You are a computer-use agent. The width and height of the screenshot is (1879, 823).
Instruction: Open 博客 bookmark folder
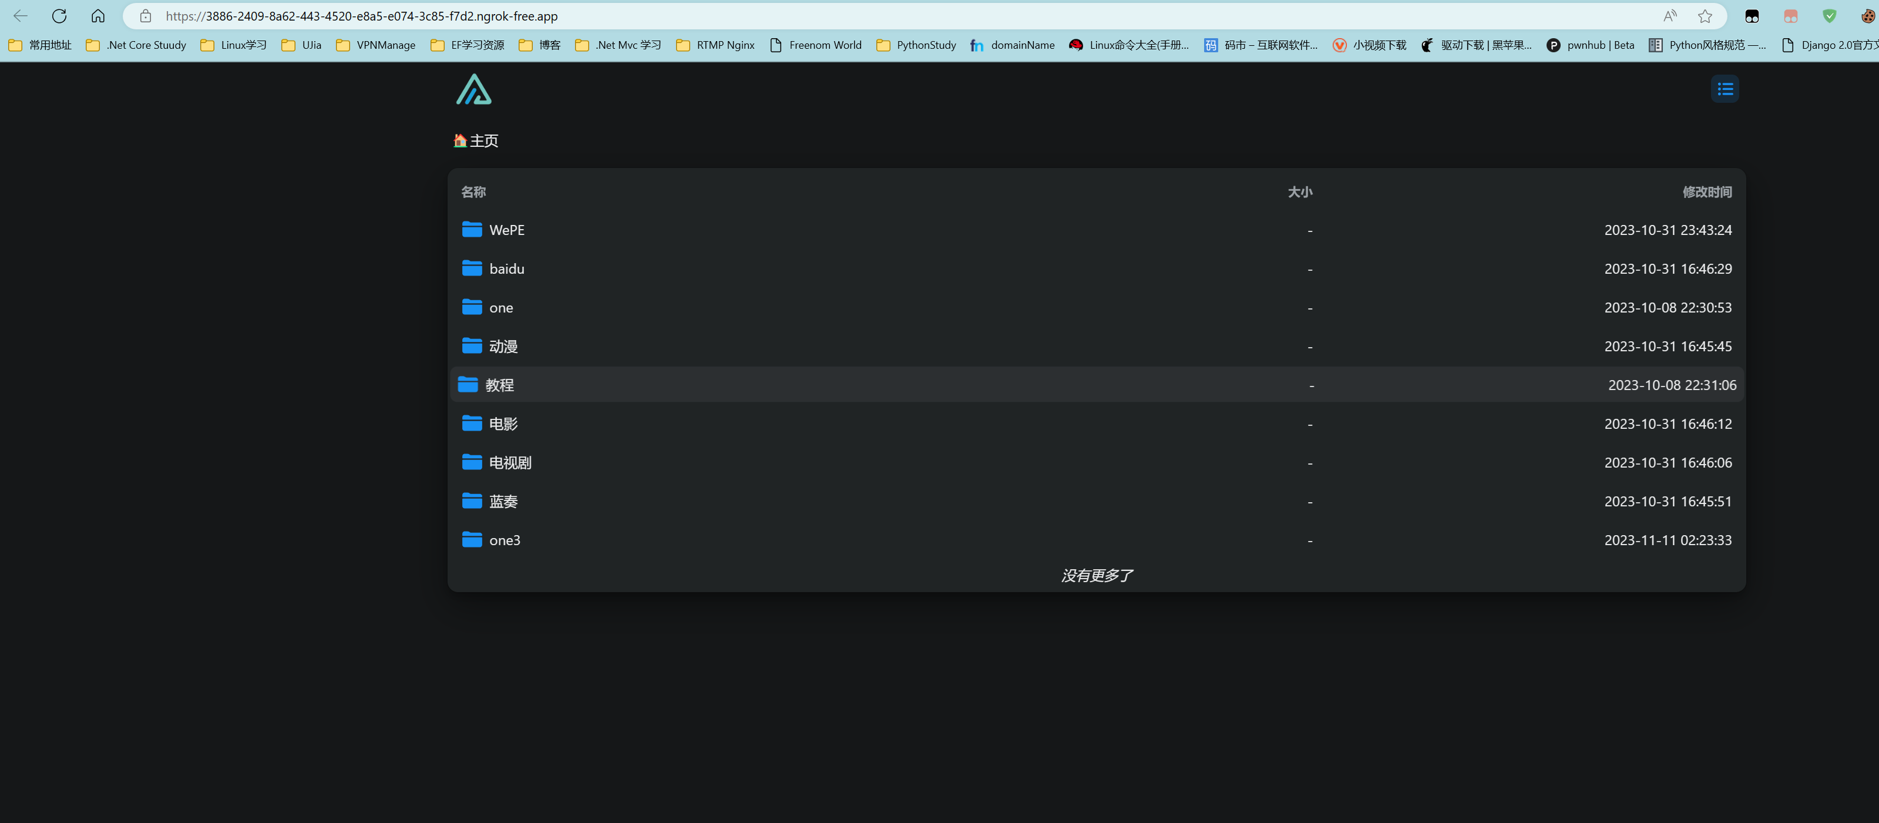click(x=540, y=45)
